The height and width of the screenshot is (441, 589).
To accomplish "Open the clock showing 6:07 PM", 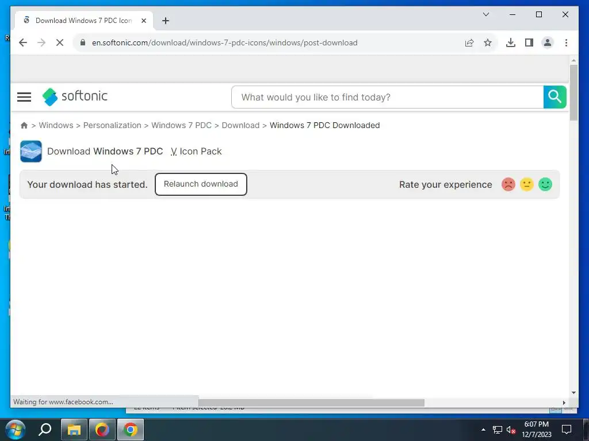I will [x=537, y=430].
